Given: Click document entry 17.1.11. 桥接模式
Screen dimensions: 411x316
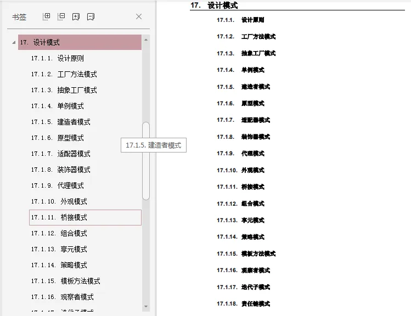Looking at the screenshot, I should (240, 187).
